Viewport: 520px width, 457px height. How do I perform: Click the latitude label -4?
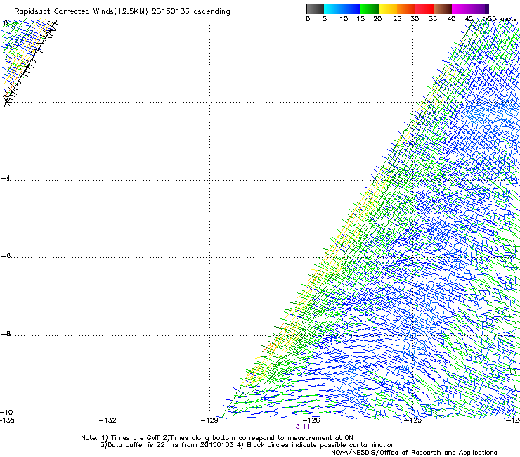click(6, 178)
